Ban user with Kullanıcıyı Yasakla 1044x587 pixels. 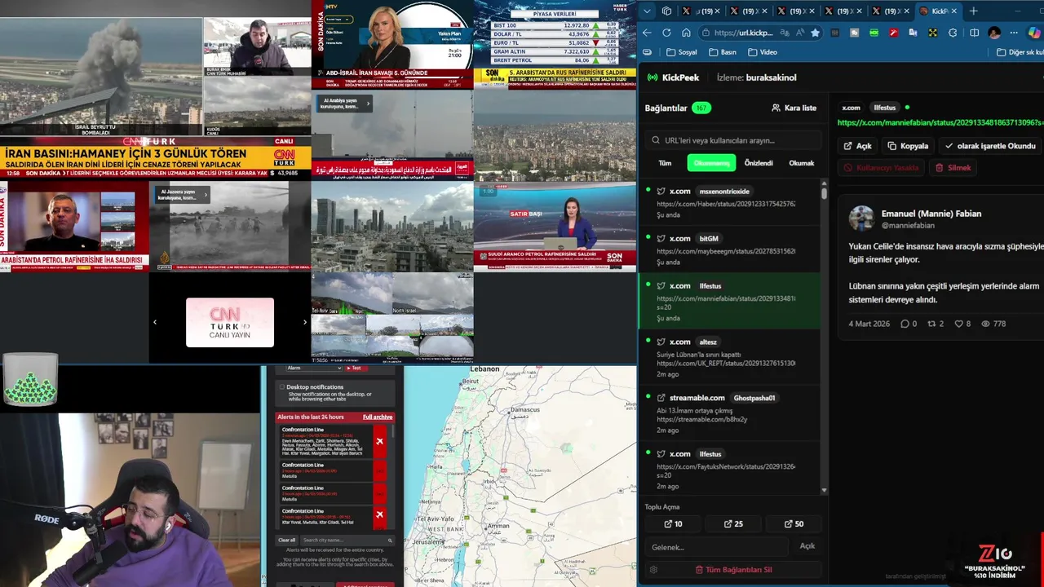[x=881, y=167]
